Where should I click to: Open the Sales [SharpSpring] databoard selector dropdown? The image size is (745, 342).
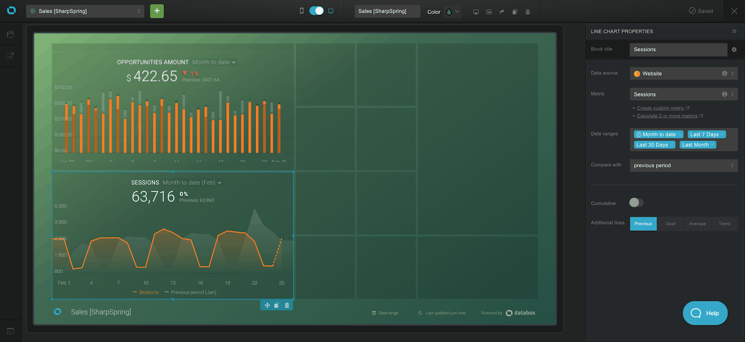click(85, 11)
